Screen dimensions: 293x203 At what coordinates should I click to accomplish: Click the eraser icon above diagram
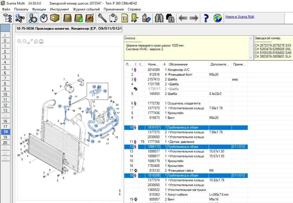point(36,41)
